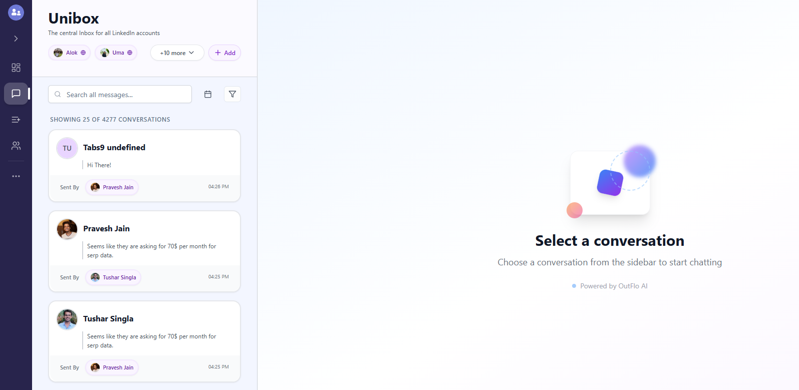This screenshot has width=799, height=390.
Task: Click the workspace avatar icon in sidebar
Action: 16,13
